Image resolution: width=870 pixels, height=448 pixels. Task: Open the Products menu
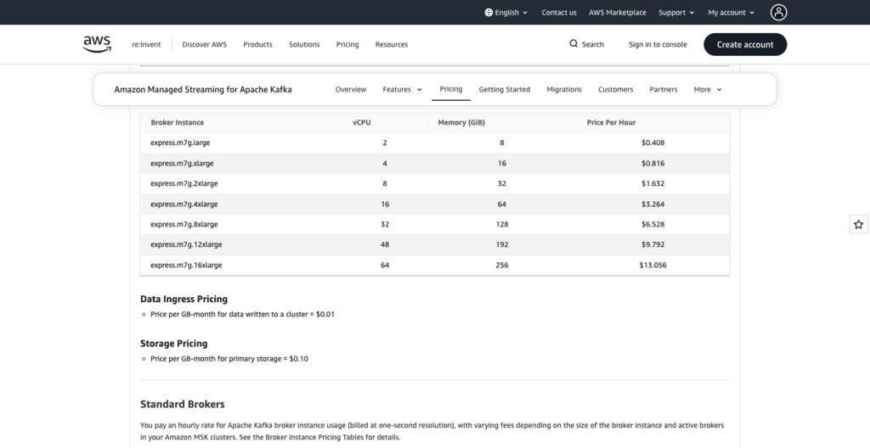tap(257, 44)
